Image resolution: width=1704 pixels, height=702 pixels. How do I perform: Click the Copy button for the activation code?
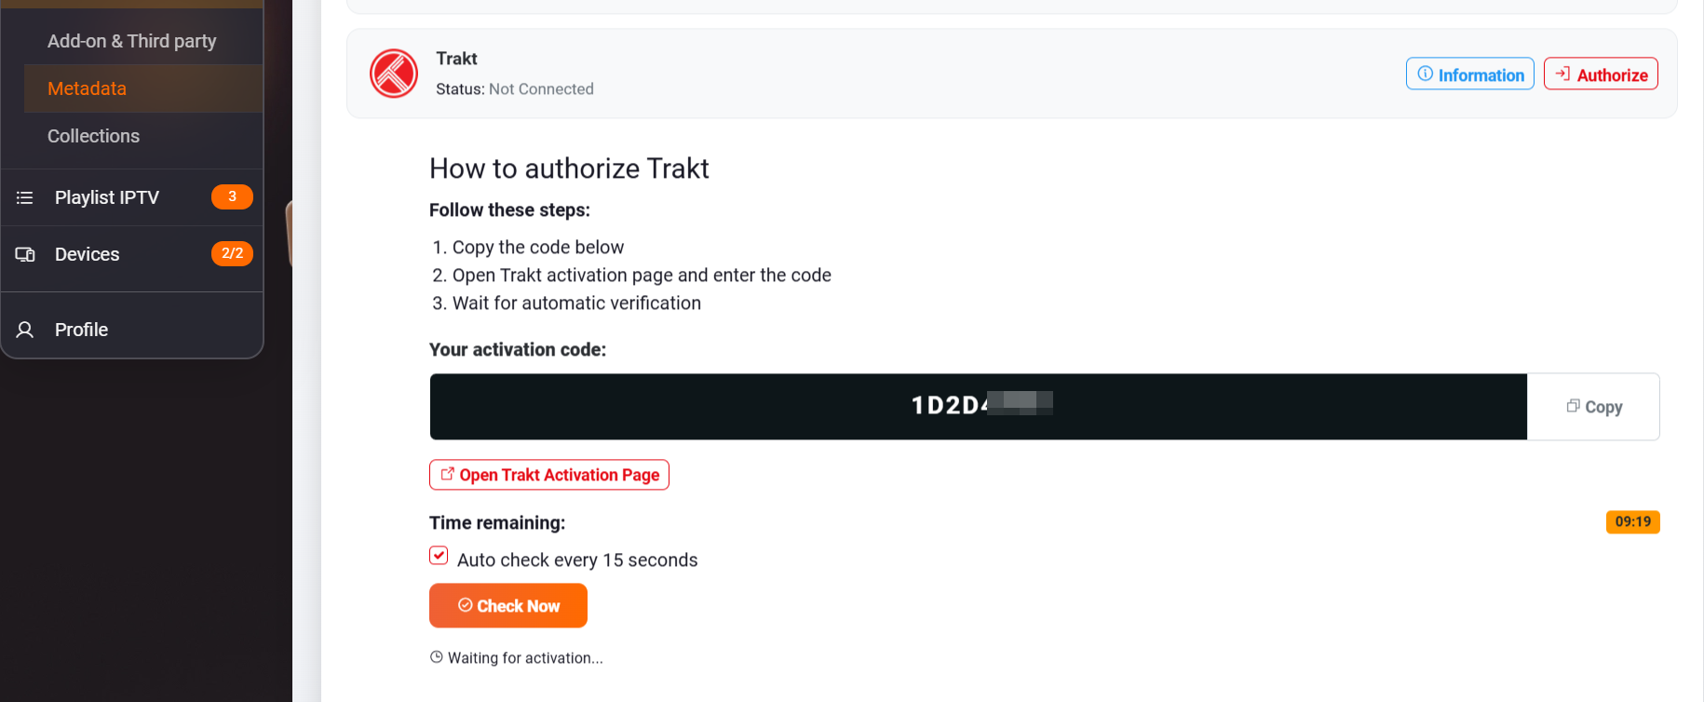click(1594, 406)
